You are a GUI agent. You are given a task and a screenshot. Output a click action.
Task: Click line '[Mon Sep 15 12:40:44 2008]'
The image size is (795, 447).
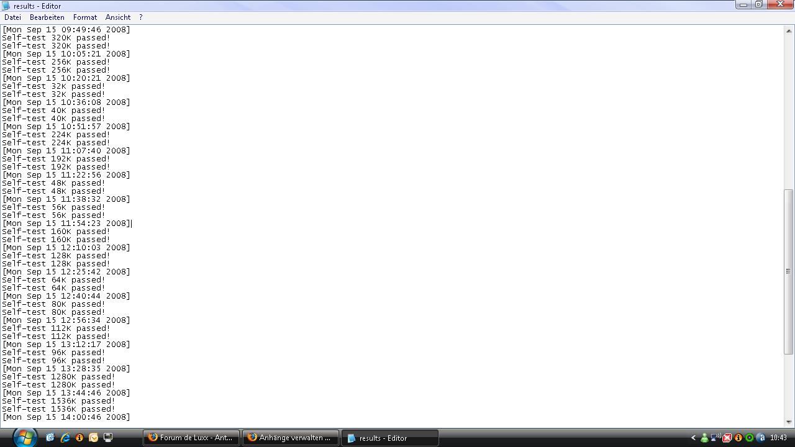pos(66,296)
